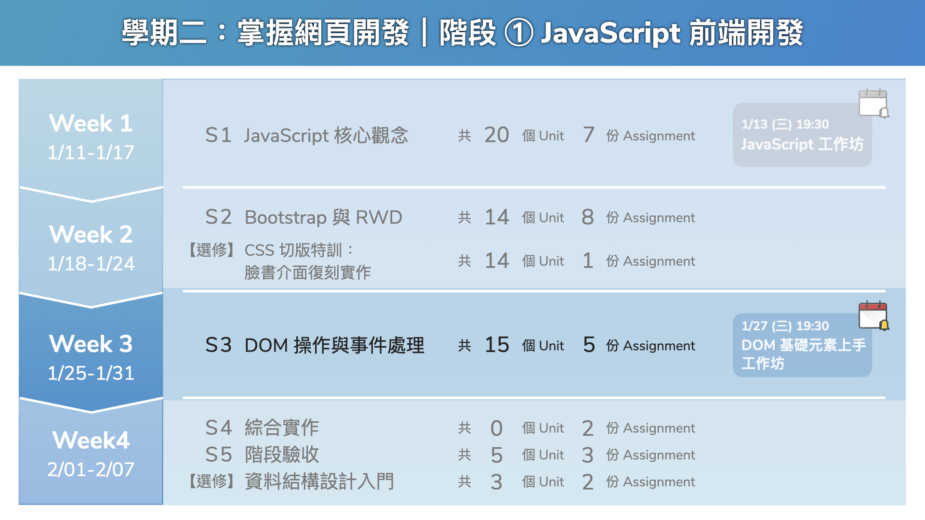This screenshot has height=520, width=925.
Task: Click S3 DOM 操作與事件處理 title
Action: coord(315,345)
